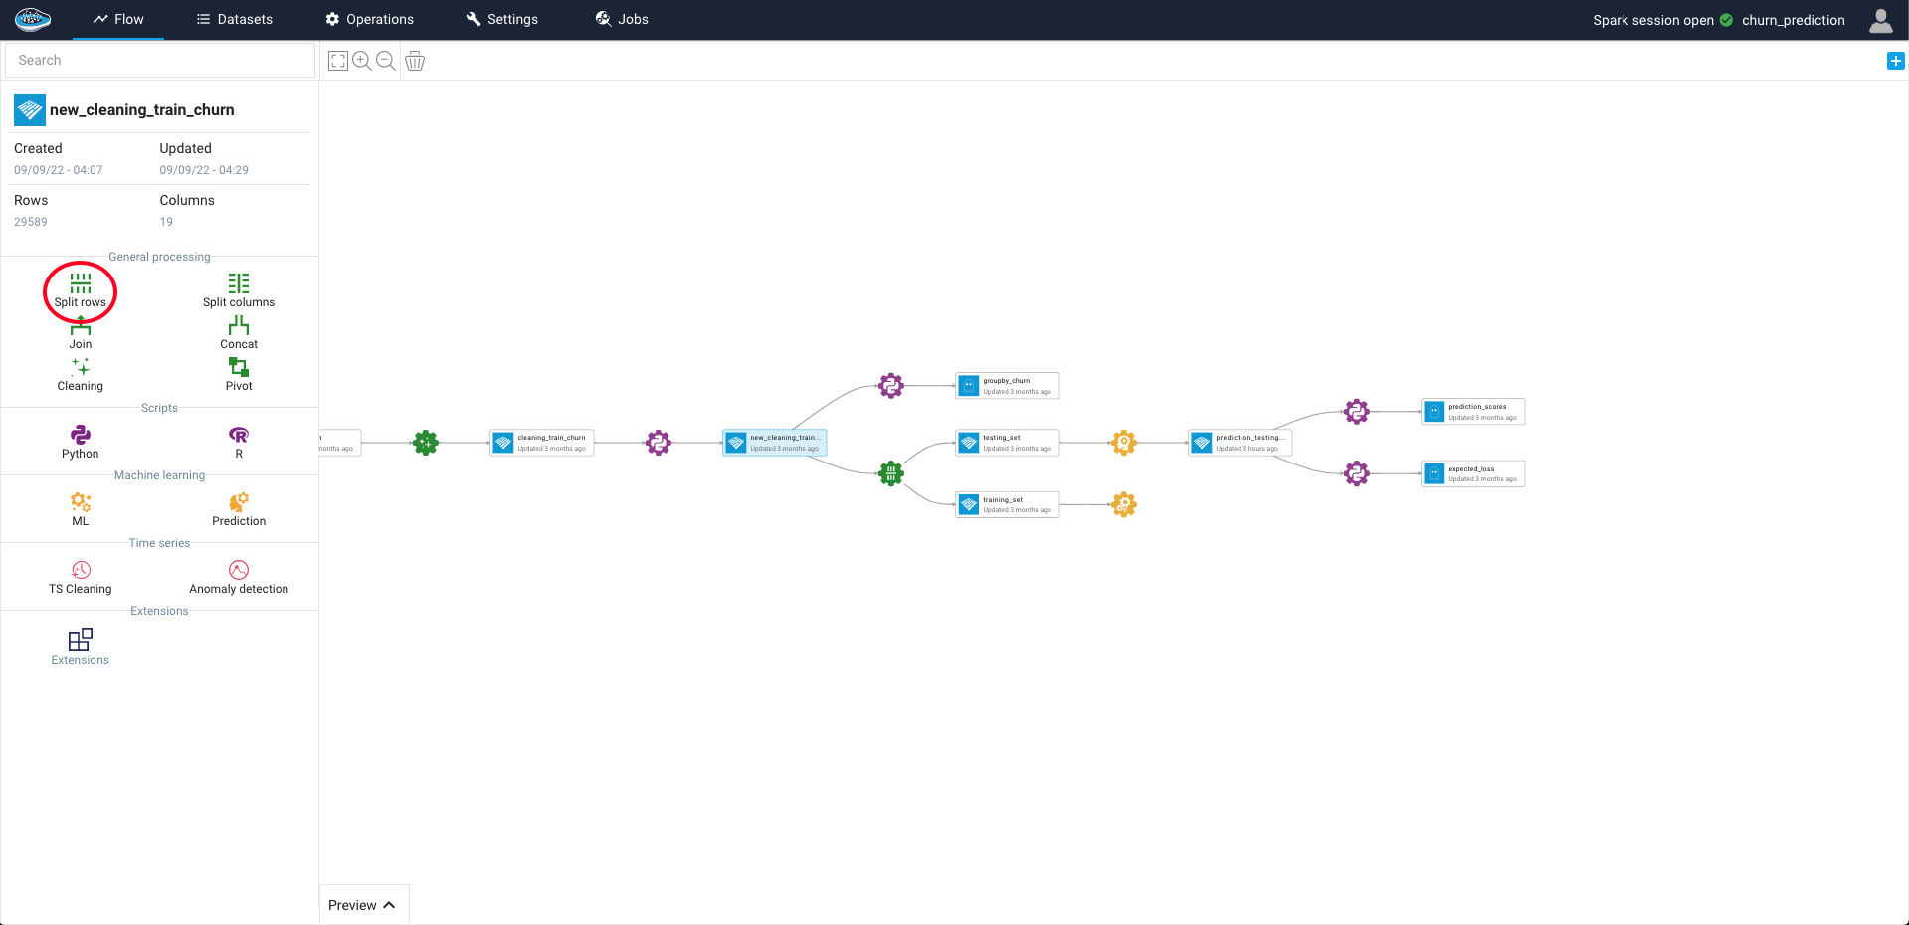Select the Prediction operation
1909x925 pixels.
point(238,508)
